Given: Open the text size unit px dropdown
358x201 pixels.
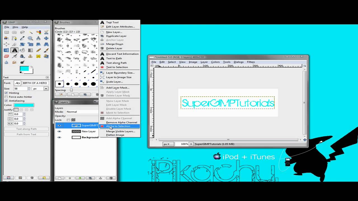Looking at the screenshot, I should 40,88.
